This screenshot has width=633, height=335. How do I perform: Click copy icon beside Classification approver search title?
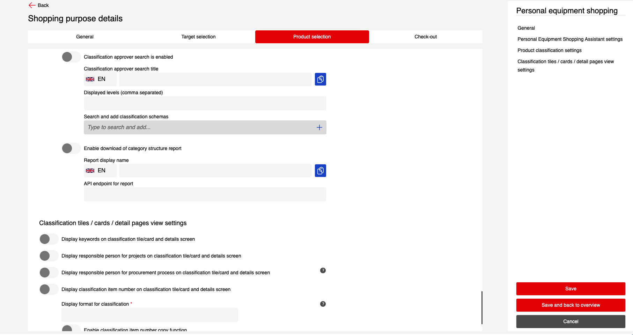click(x=320, y=79)
